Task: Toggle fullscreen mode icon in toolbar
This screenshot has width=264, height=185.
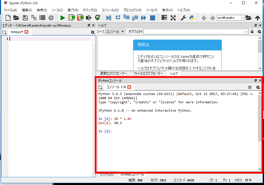Action: [173, 18]
